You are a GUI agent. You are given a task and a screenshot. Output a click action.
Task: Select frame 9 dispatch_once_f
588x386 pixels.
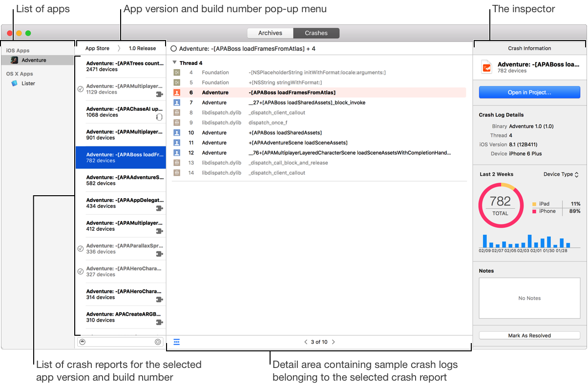319,122
